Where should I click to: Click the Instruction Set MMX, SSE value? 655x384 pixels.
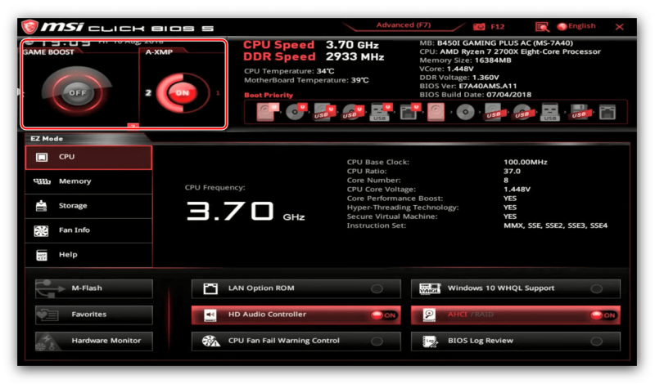(555, 225)
